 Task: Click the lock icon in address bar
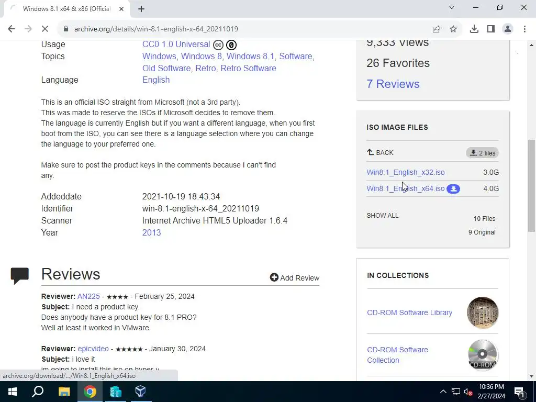(66, 29)
